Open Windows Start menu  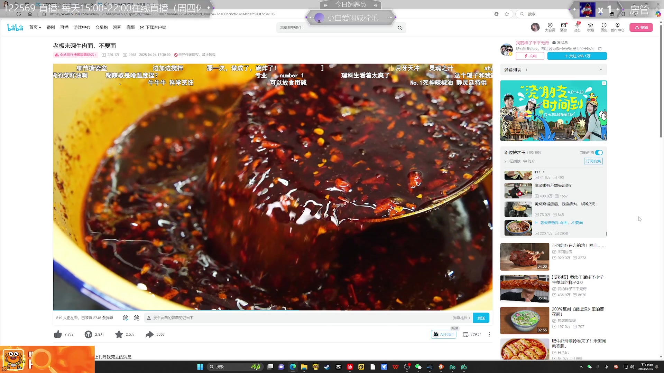coord(200,367)
